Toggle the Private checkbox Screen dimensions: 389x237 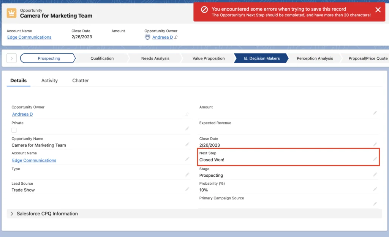[14, 130]
